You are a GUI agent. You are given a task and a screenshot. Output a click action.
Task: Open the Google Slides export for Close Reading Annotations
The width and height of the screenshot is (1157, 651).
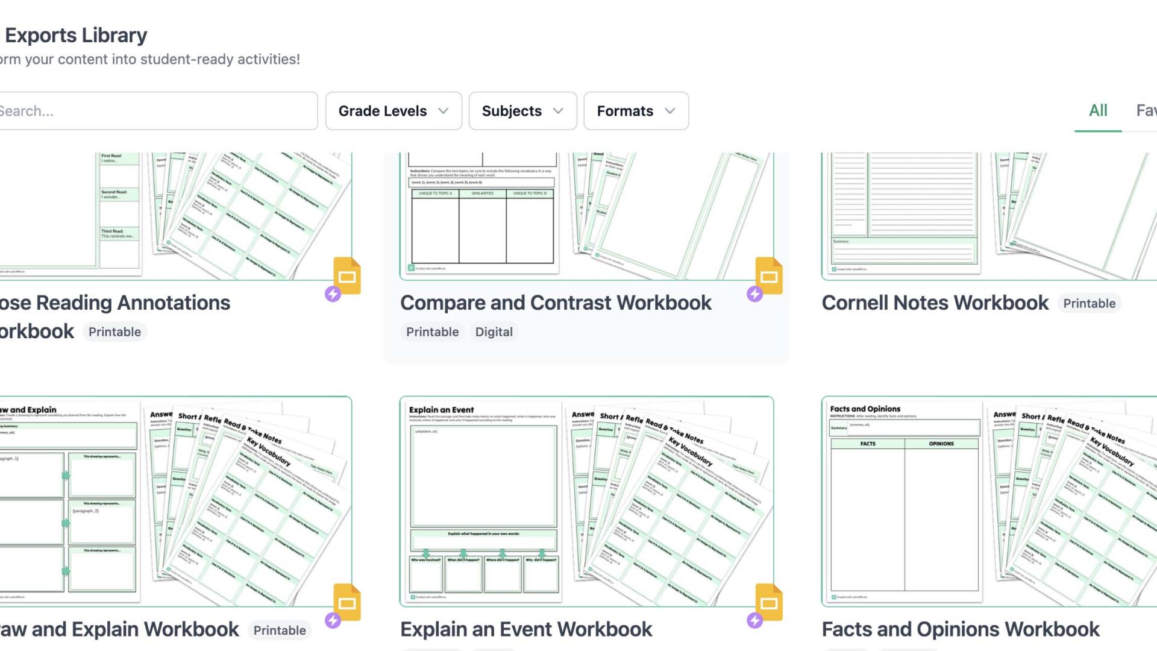click(348, 276)
